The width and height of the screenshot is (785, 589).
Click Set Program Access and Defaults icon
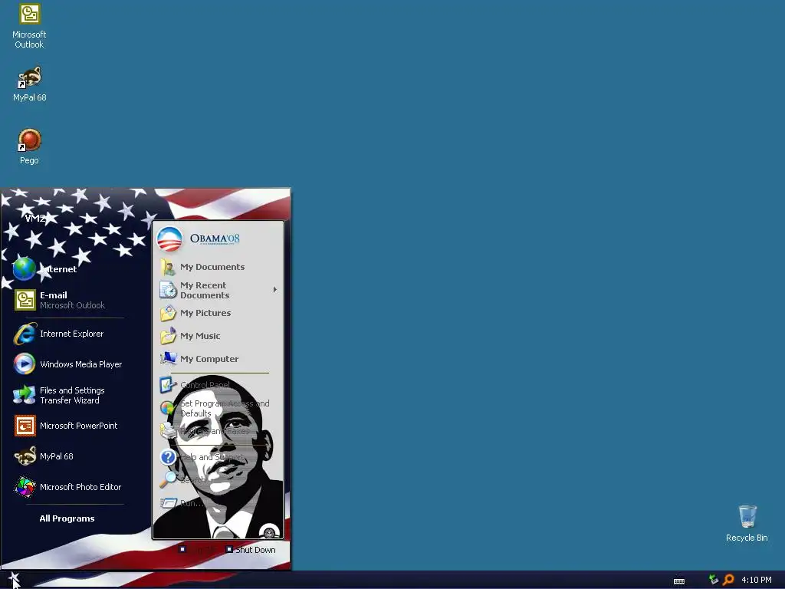167,408
